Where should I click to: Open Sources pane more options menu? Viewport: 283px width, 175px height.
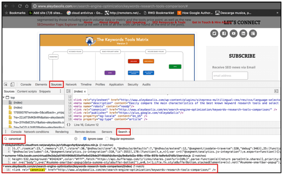pyautogui.click(x=60, y=91)
